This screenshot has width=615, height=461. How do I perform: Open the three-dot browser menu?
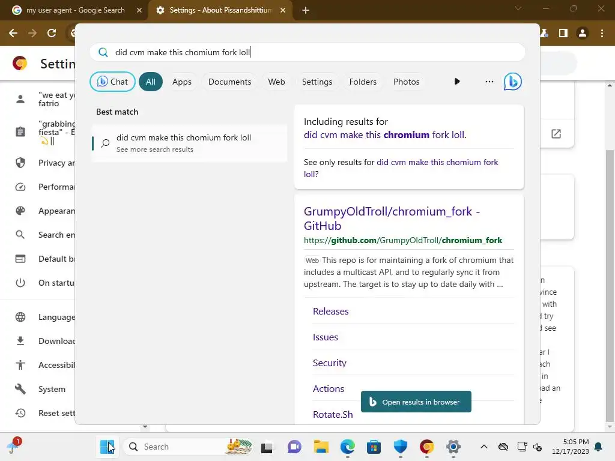point(602,34)
